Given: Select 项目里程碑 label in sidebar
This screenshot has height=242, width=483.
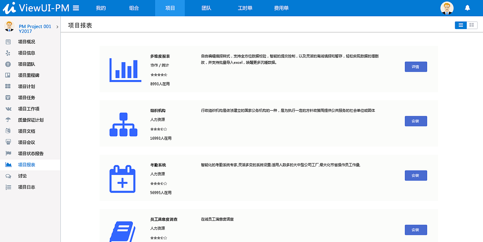Looking at the screenshot, I should pyautogui.click(x=29, y=75).
